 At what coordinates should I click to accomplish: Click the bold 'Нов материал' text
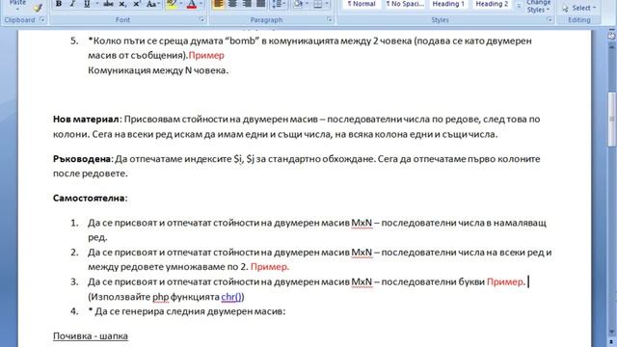click(x=86, y=120)
